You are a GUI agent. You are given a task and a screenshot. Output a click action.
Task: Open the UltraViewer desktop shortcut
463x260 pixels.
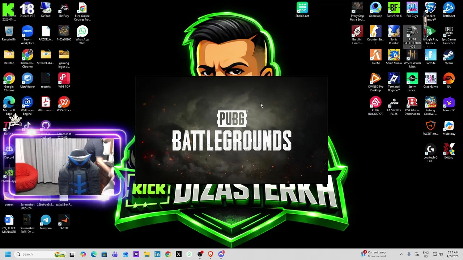[x=27, y=81]
